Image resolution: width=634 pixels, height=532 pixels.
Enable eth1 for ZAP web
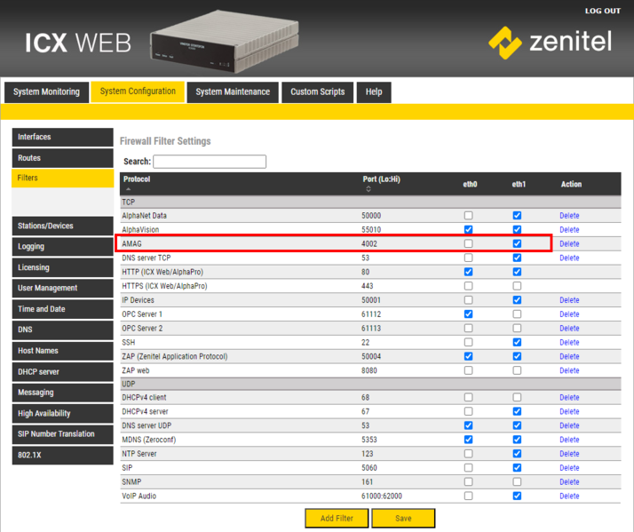(x=517, y=370)
